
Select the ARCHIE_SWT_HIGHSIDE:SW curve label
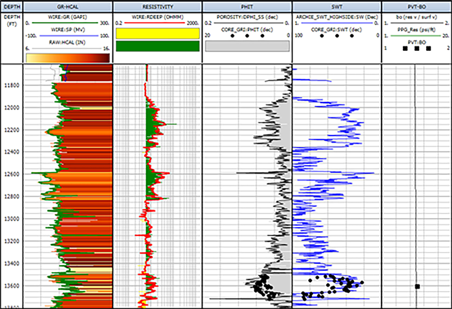click(x=336, y=15)
